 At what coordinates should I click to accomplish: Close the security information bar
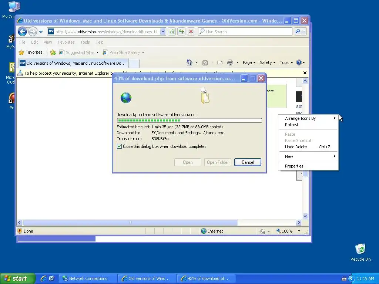coord(305,73)
